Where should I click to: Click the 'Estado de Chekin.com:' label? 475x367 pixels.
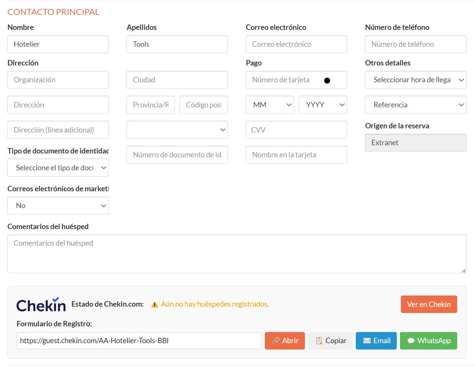pos(107,304)
